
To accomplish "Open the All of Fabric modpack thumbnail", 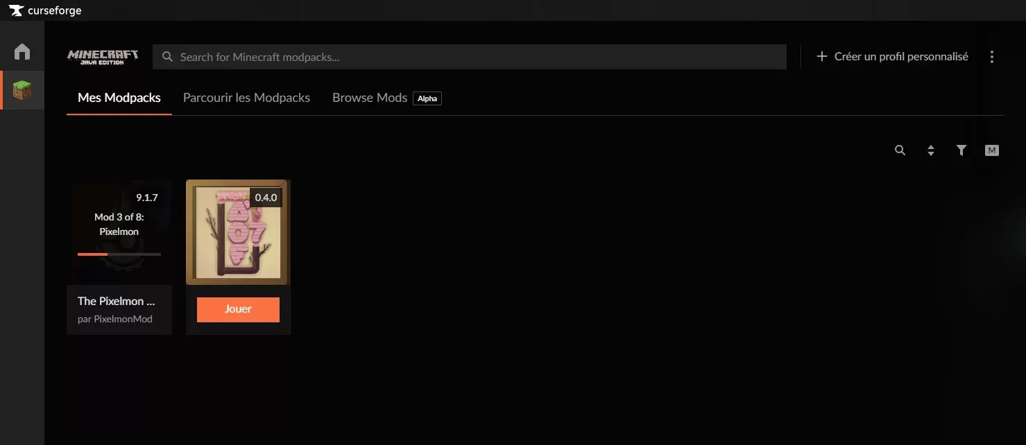I will 238,232.
